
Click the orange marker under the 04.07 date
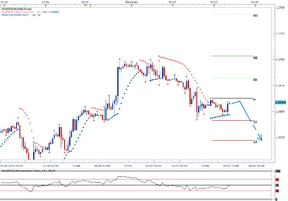click(x=255, y=5)
